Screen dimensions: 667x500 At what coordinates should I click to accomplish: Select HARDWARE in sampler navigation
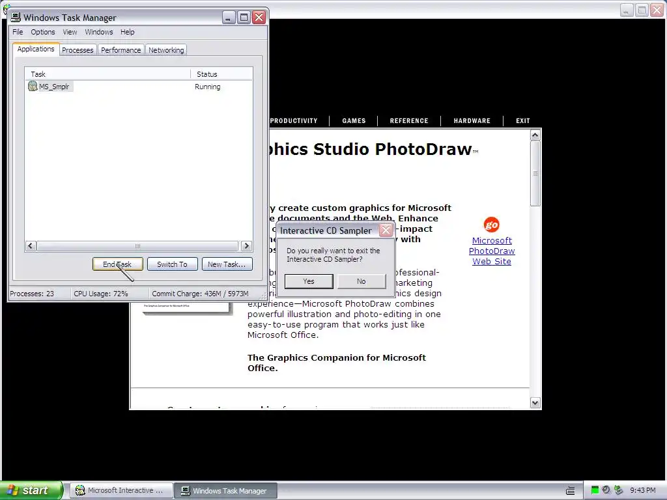[472, 120]
